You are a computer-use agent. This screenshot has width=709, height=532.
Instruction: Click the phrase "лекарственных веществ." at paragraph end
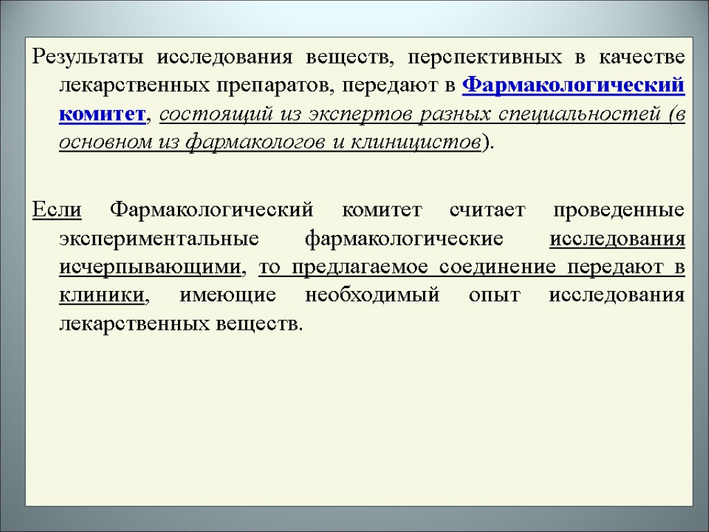(181, 324)
